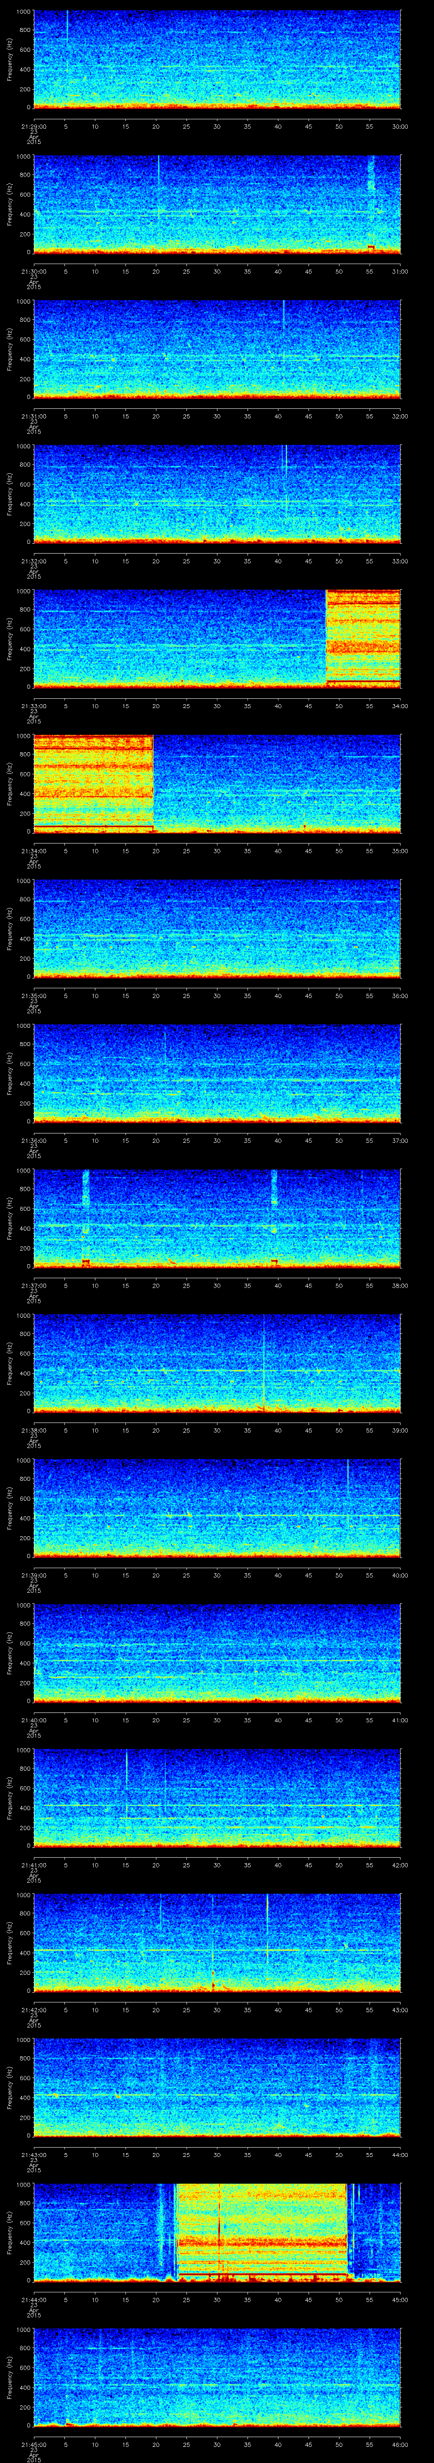Click the "21:29:00" start time label
The height and width of the screenshot is (2463, 434).
point(33,126)
